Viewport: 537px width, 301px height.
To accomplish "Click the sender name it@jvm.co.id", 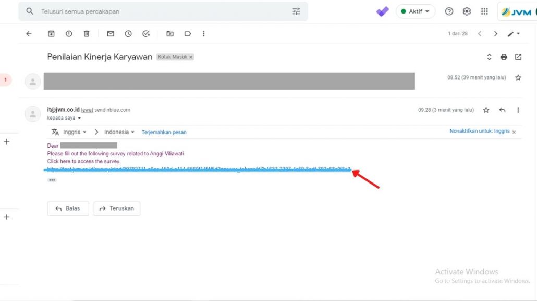I will click(x=63, y=110).
